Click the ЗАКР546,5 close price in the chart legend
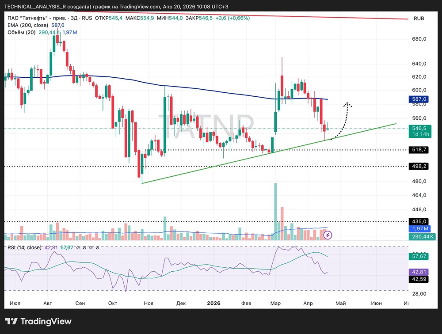Screen dimensions: 442x334 tap(199, 18)
